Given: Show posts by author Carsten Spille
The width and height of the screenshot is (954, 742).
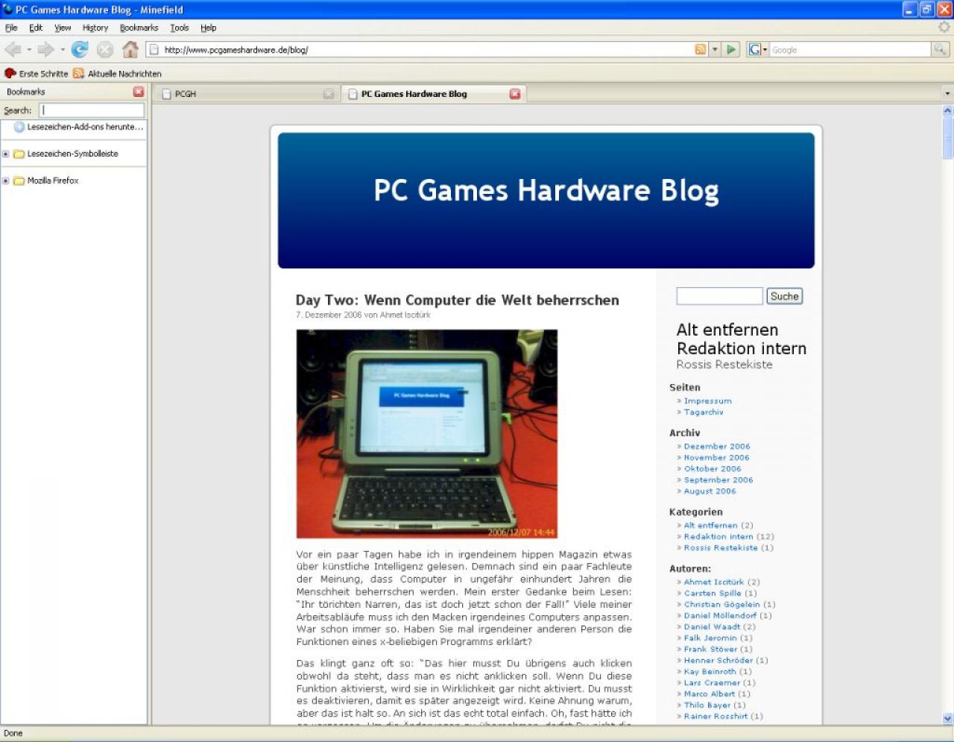Looking at the screenshot, I should [x=713, y=594].
